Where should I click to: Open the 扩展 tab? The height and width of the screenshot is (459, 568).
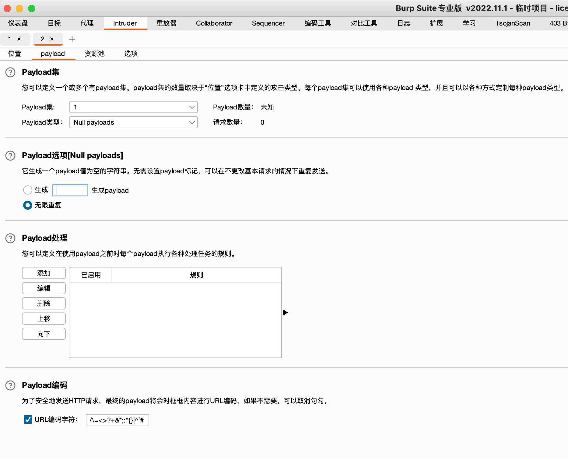click(437, 23)
